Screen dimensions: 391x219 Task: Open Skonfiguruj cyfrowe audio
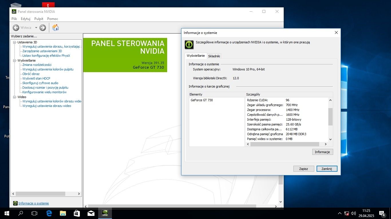click(x=40, y=83)
